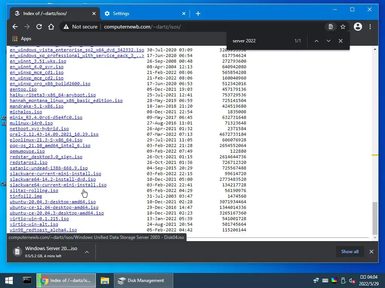The height and width of the screenshot is (288, 385).
Task: Jump to previous find result
Action: click(317, 41)
